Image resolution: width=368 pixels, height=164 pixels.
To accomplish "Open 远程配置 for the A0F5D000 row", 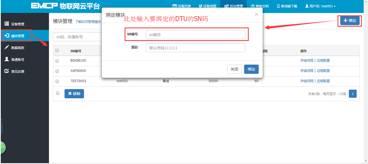I will tap(323, 71).
